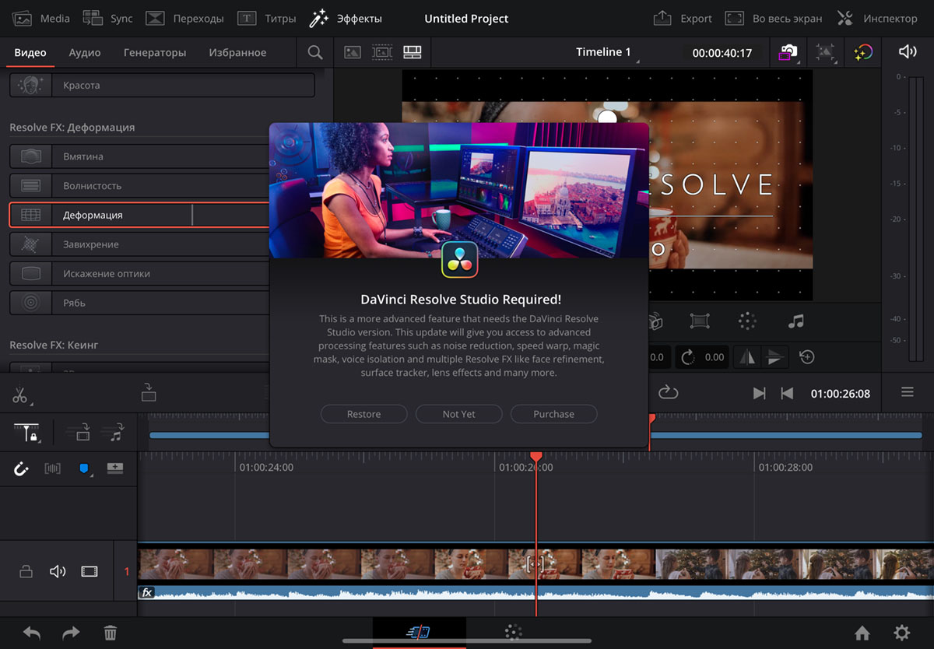Click Not Yet in the dialog
The width and height of the screenshot is (934, 649).
point(458,414)
